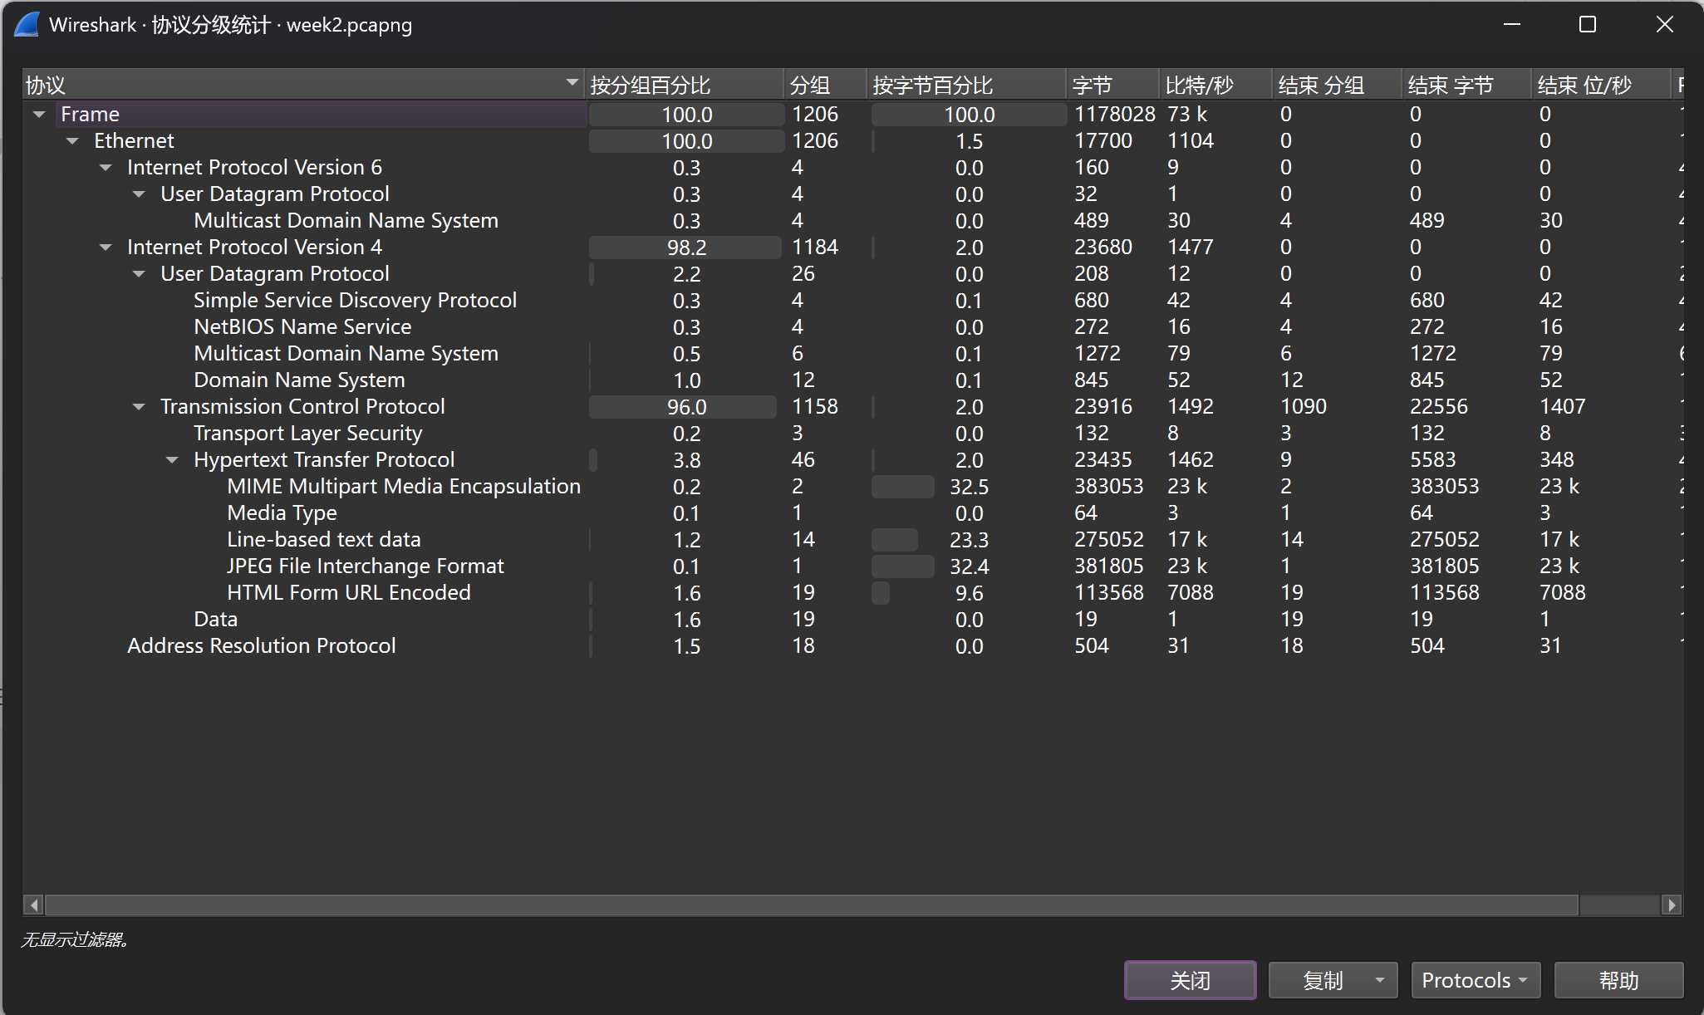Select the Media Type row

(852, 513)
